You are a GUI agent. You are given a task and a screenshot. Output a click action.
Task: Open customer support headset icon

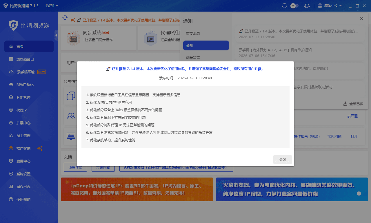pos(307,6)
